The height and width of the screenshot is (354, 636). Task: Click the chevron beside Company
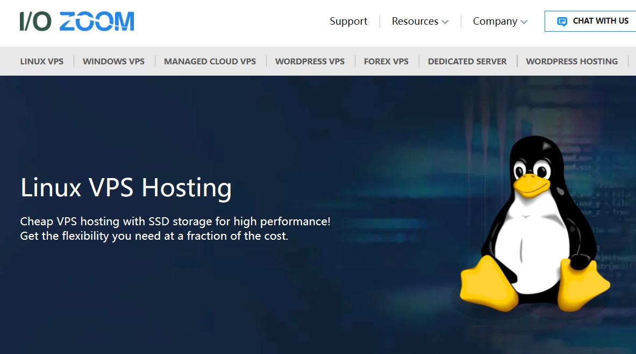525,23
